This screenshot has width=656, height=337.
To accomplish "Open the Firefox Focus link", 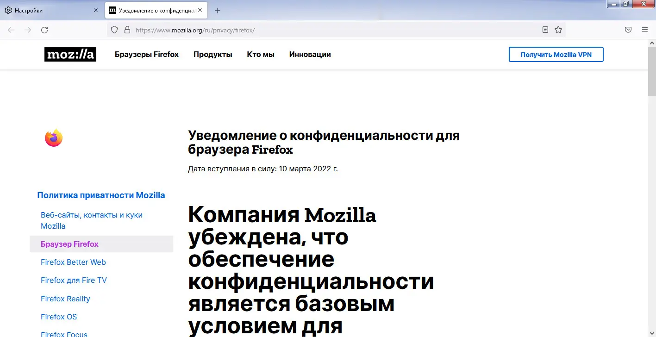I will click(x=64, y=334).
